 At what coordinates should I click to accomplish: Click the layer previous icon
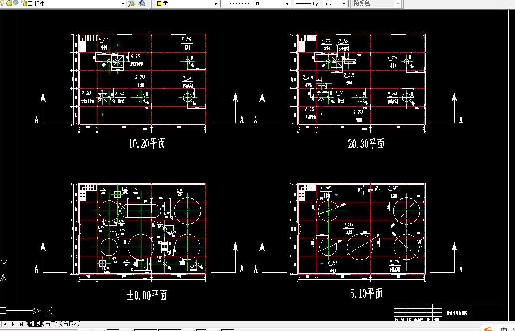[x=142, y=3]
